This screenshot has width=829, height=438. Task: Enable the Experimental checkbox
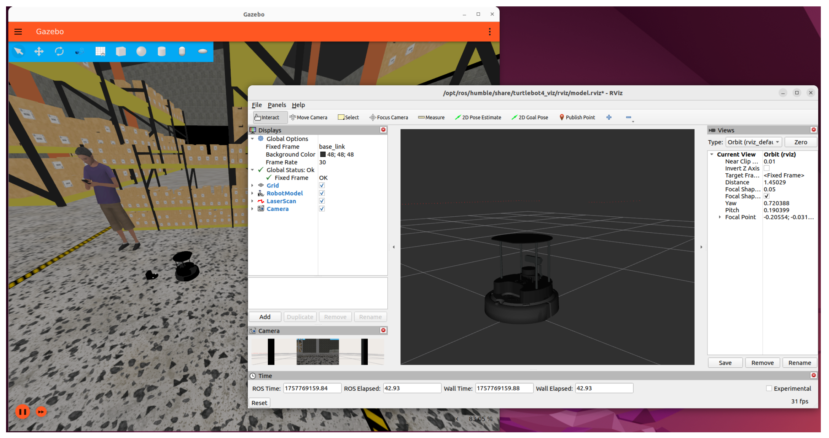pyautogui.click(x=769, y=389)
